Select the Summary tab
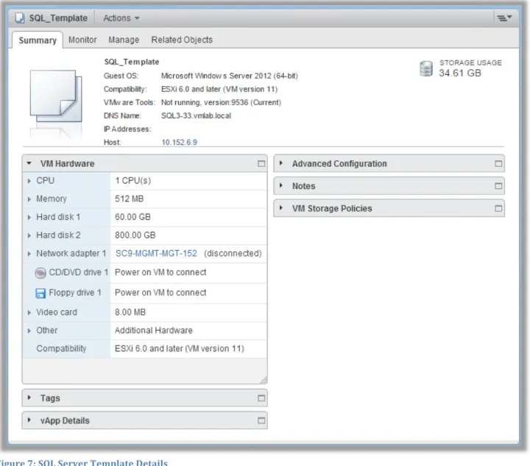The image size is (530, 466). point(38,40)
